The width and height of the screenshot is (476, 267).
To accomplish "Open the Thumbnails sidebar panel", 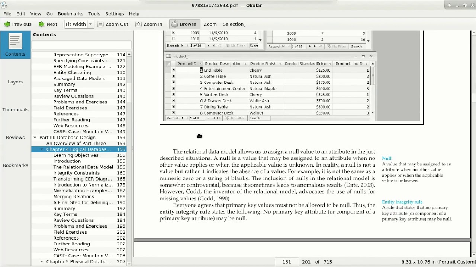I will (15, 109).
